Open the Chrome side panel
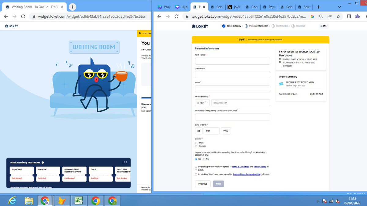The width and height of the screenshot is (367, 206). click(350, 16)
